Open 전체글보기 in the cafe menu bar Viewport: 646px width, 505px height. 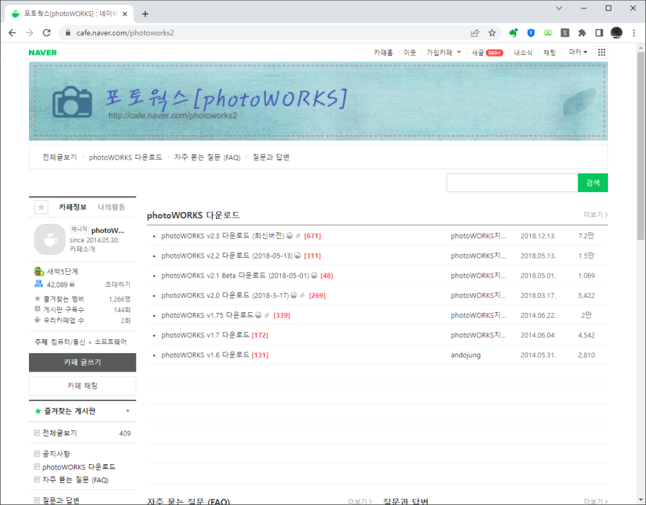pyautogui.click(x=60, y=157)
